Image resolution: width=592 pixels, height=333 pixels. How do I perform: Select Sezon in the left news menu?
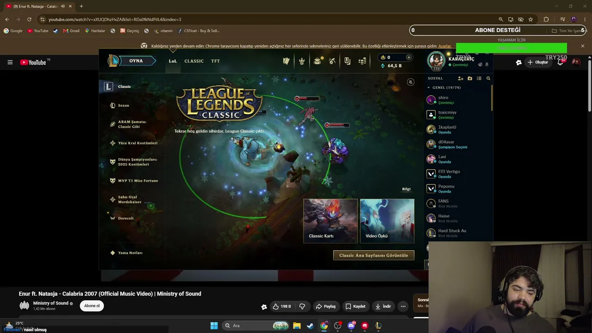[123, 105]
